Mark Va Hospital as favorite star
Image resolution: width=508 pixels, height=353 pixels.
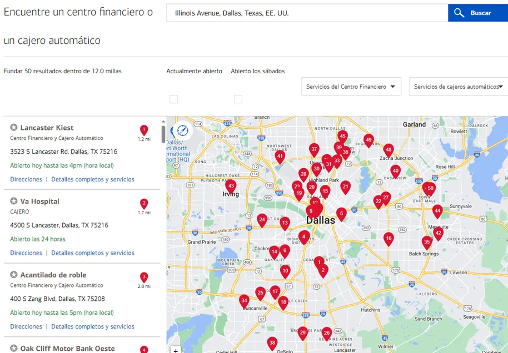[13, 201]
